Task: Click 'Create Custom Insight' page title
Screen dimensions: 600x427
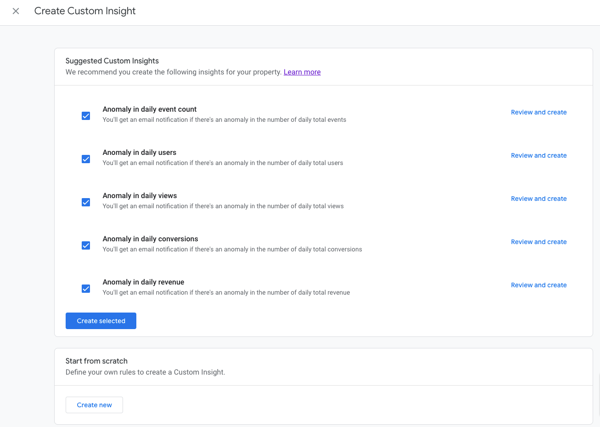Action: 85,11
